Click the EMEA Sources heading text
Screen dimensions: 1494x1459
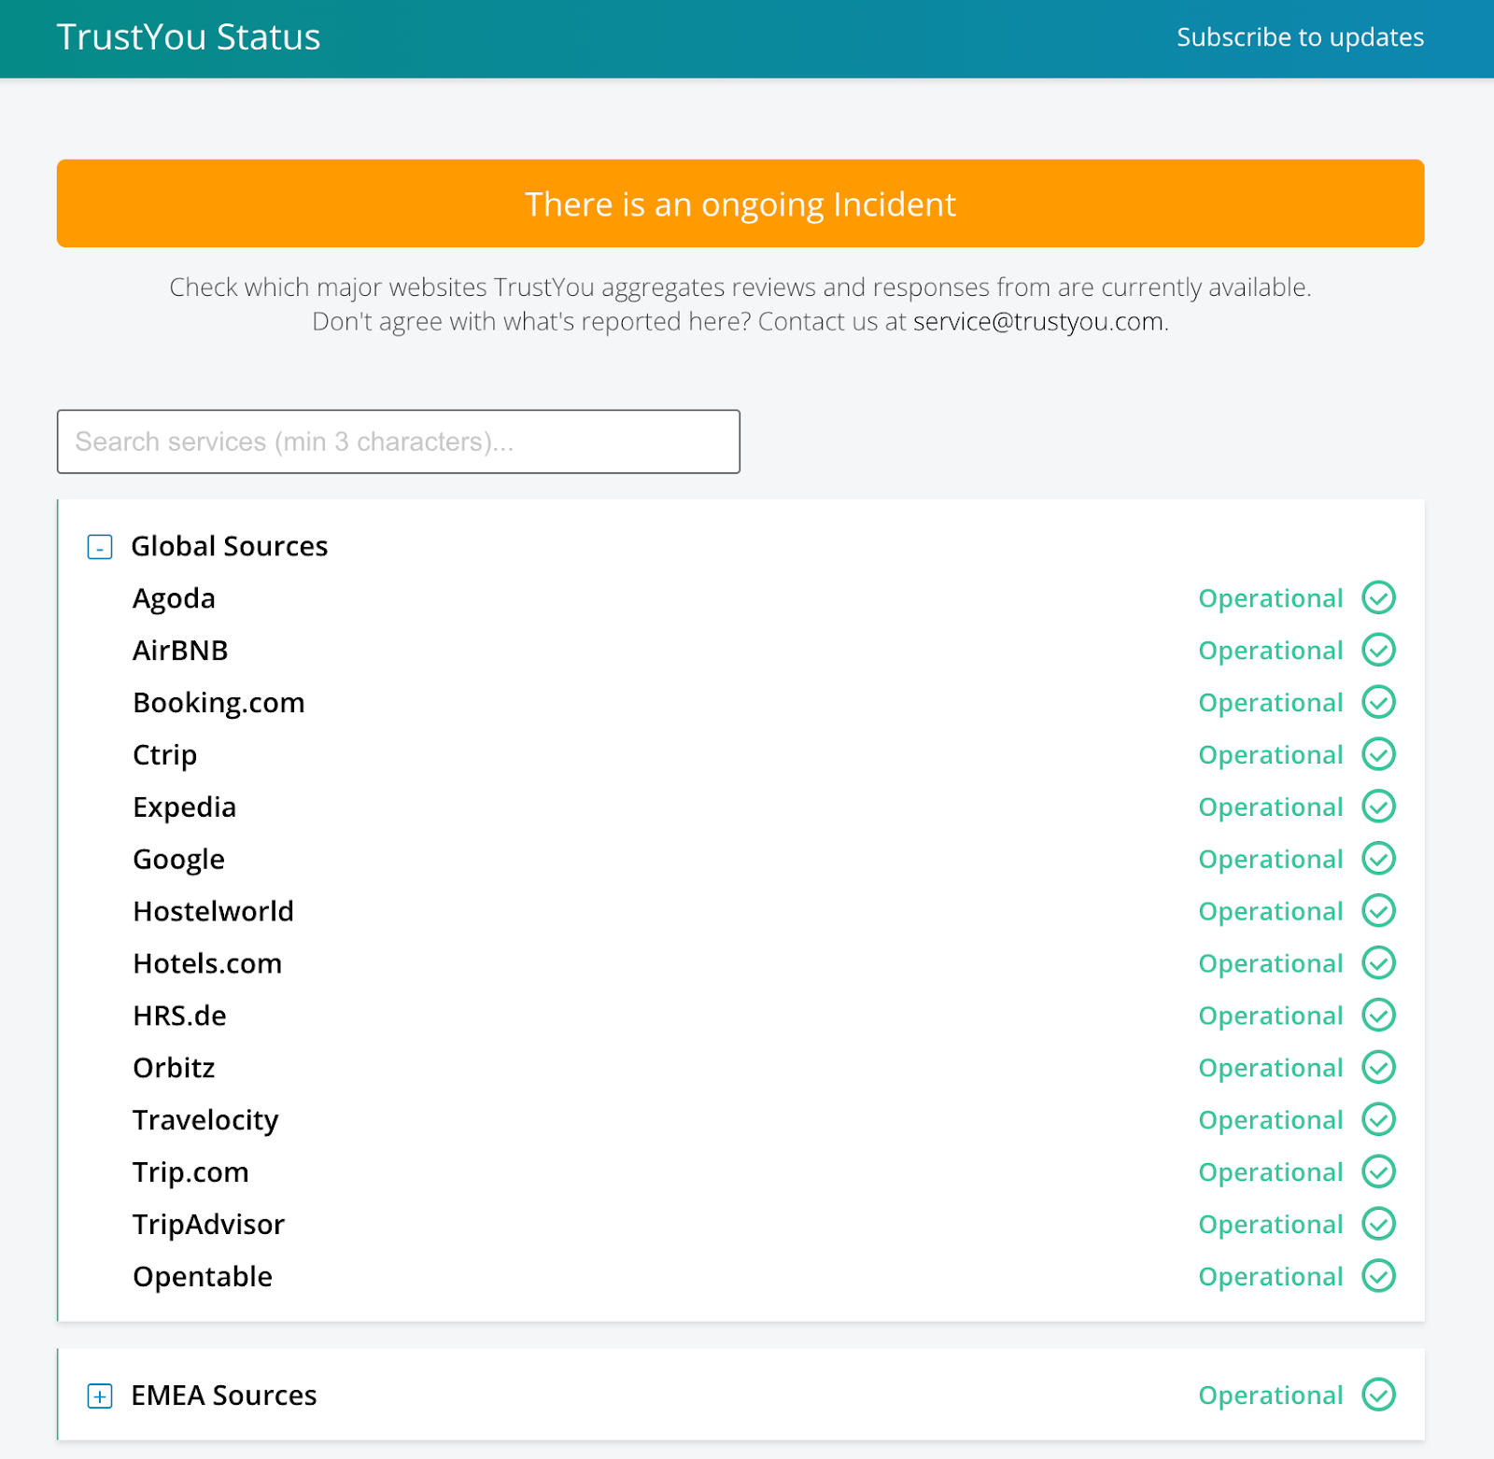pyautogui.click(x=224, y=1396)
